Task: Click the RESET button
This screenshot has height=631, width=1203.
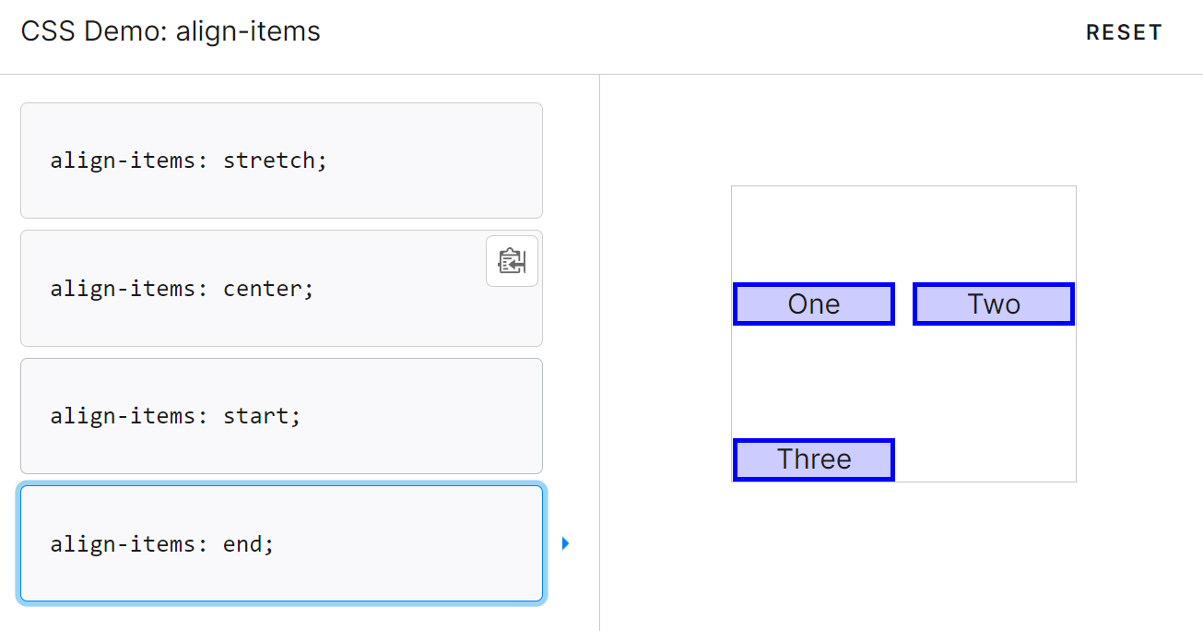Action: (1124, 32)
